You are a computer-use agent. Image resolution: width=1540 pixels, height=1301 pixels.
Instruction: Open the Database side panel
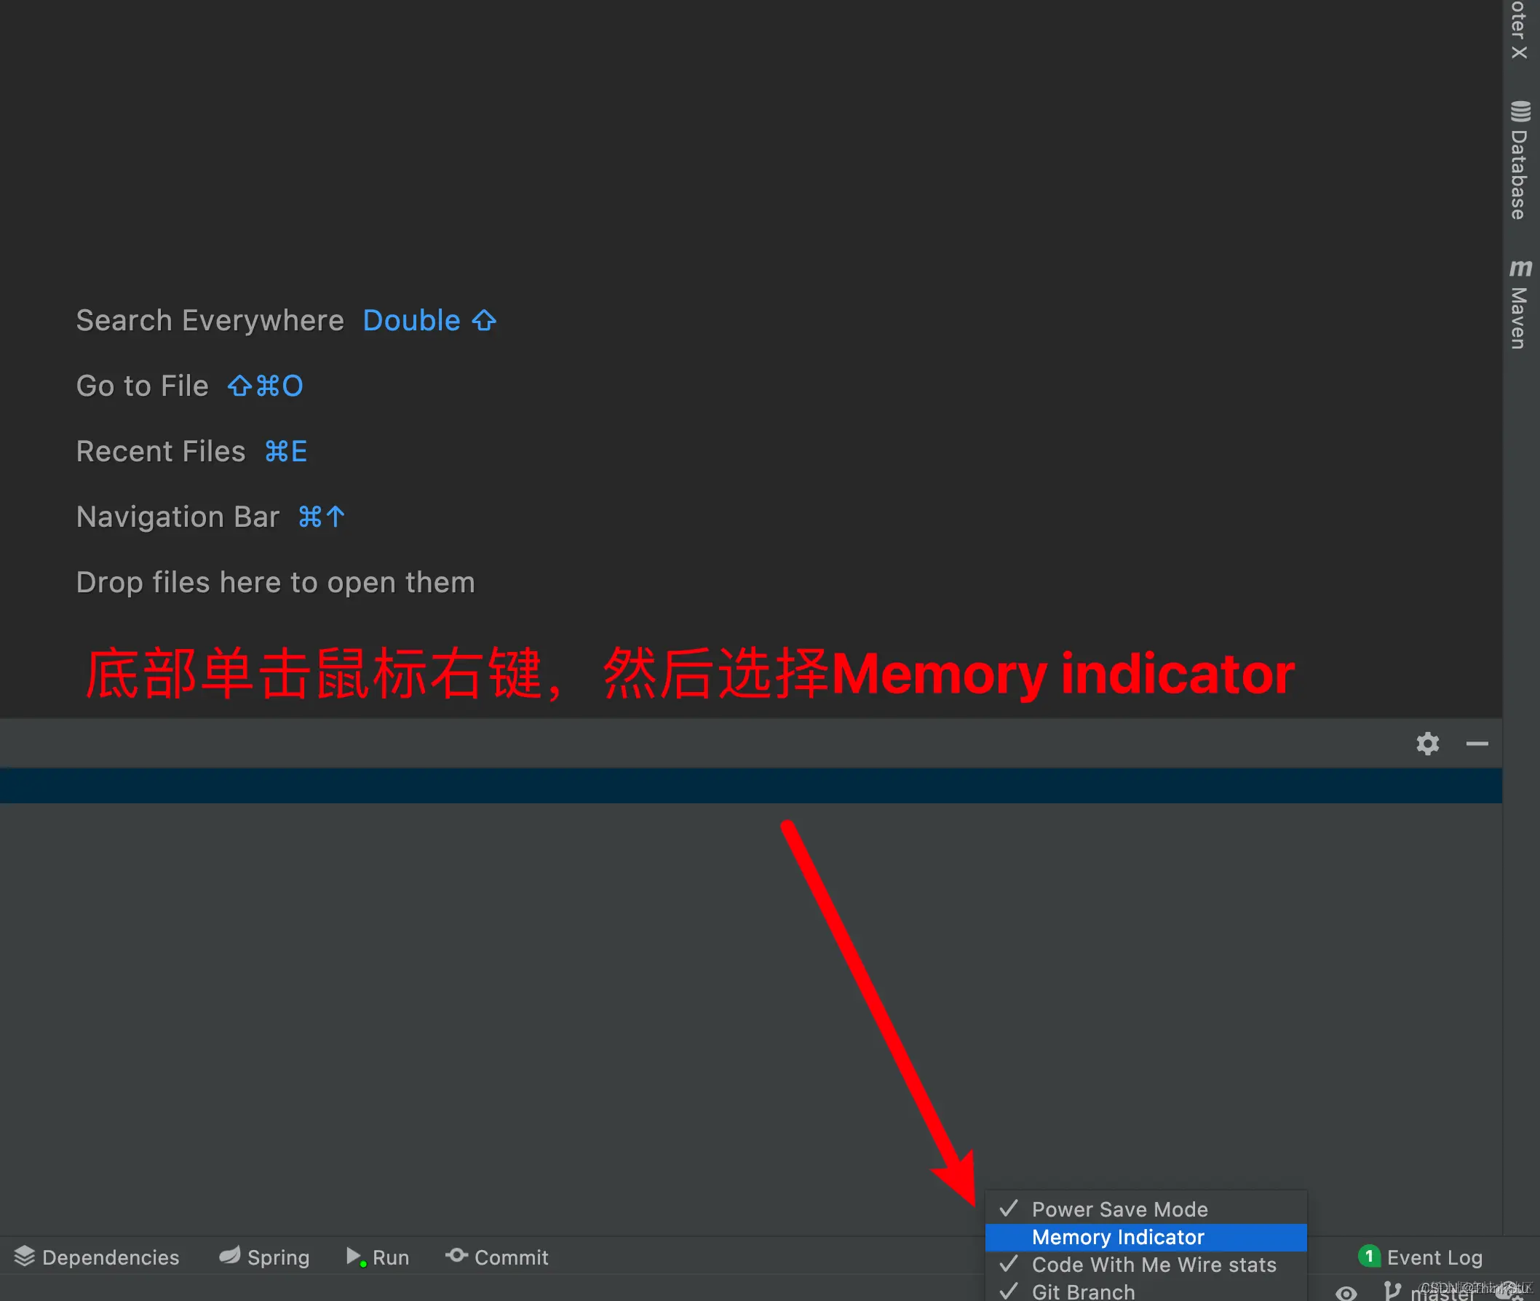(1520, 161)
